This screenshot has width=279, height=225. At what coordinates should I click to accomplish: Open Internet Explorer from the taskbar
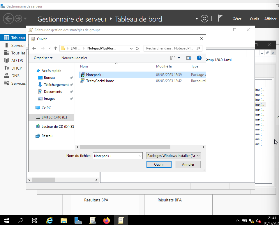pyautogui.click(x=50, y=220)
